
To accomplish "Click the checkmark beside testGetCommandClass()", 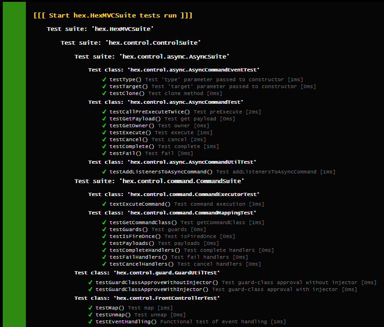I will pos(104,222).
